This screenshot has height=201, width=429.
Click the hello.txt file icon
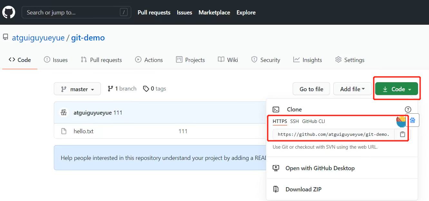[64, 131]
